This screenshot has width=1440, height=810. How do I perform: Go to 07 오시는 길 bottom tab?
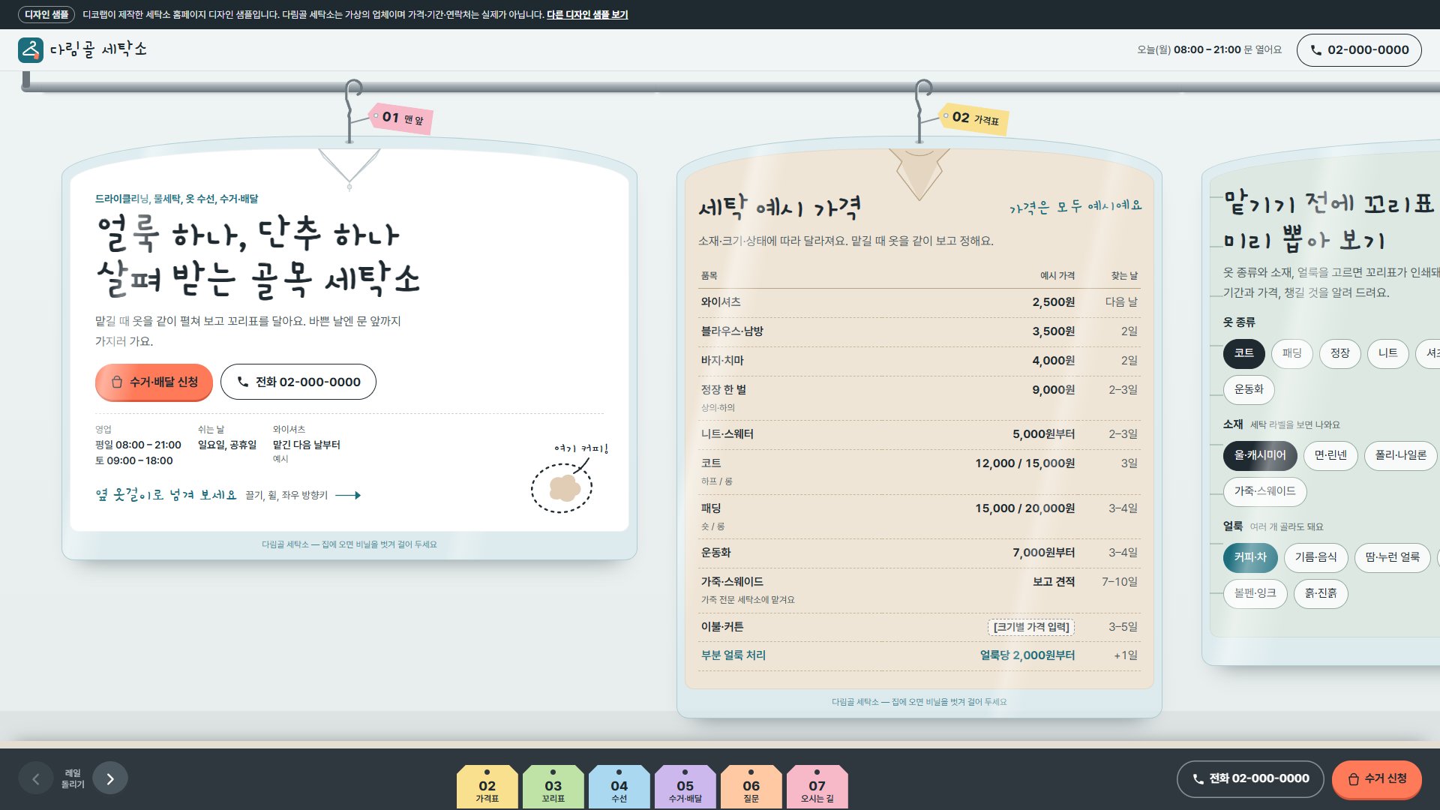pos(817,787)
